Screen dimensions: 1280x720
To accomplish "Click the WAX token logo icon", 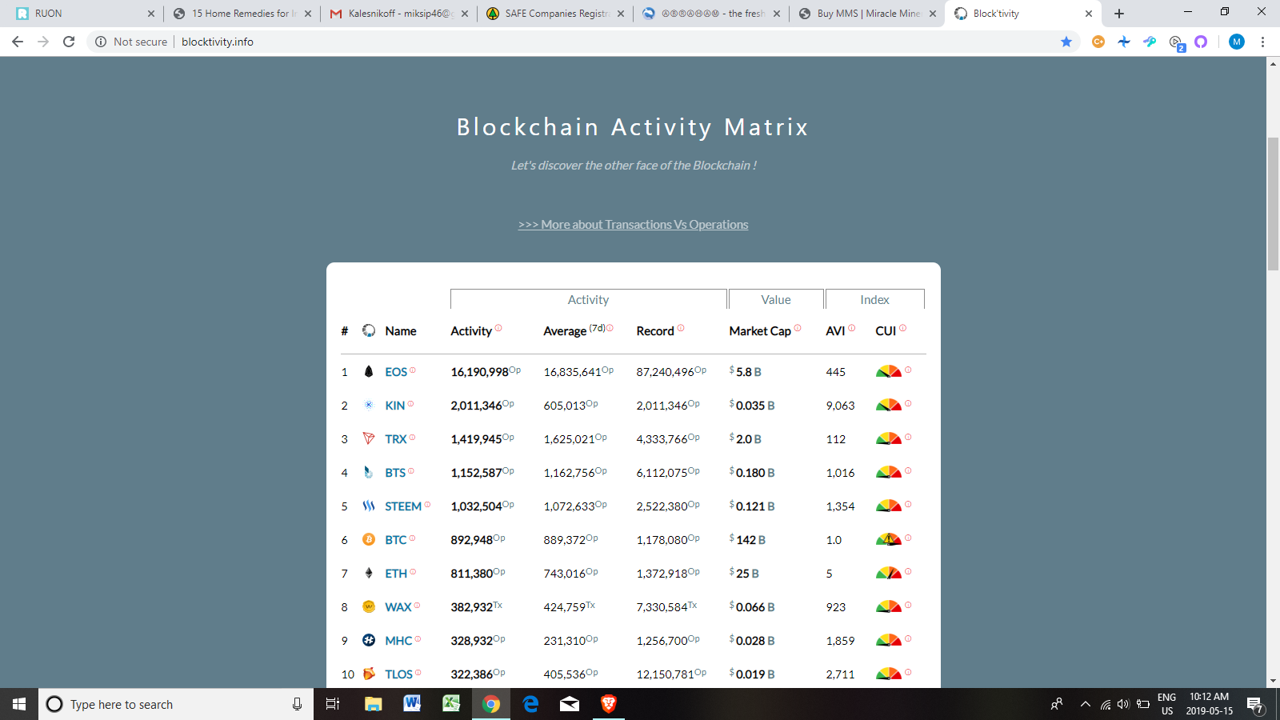I will [369, 606].
